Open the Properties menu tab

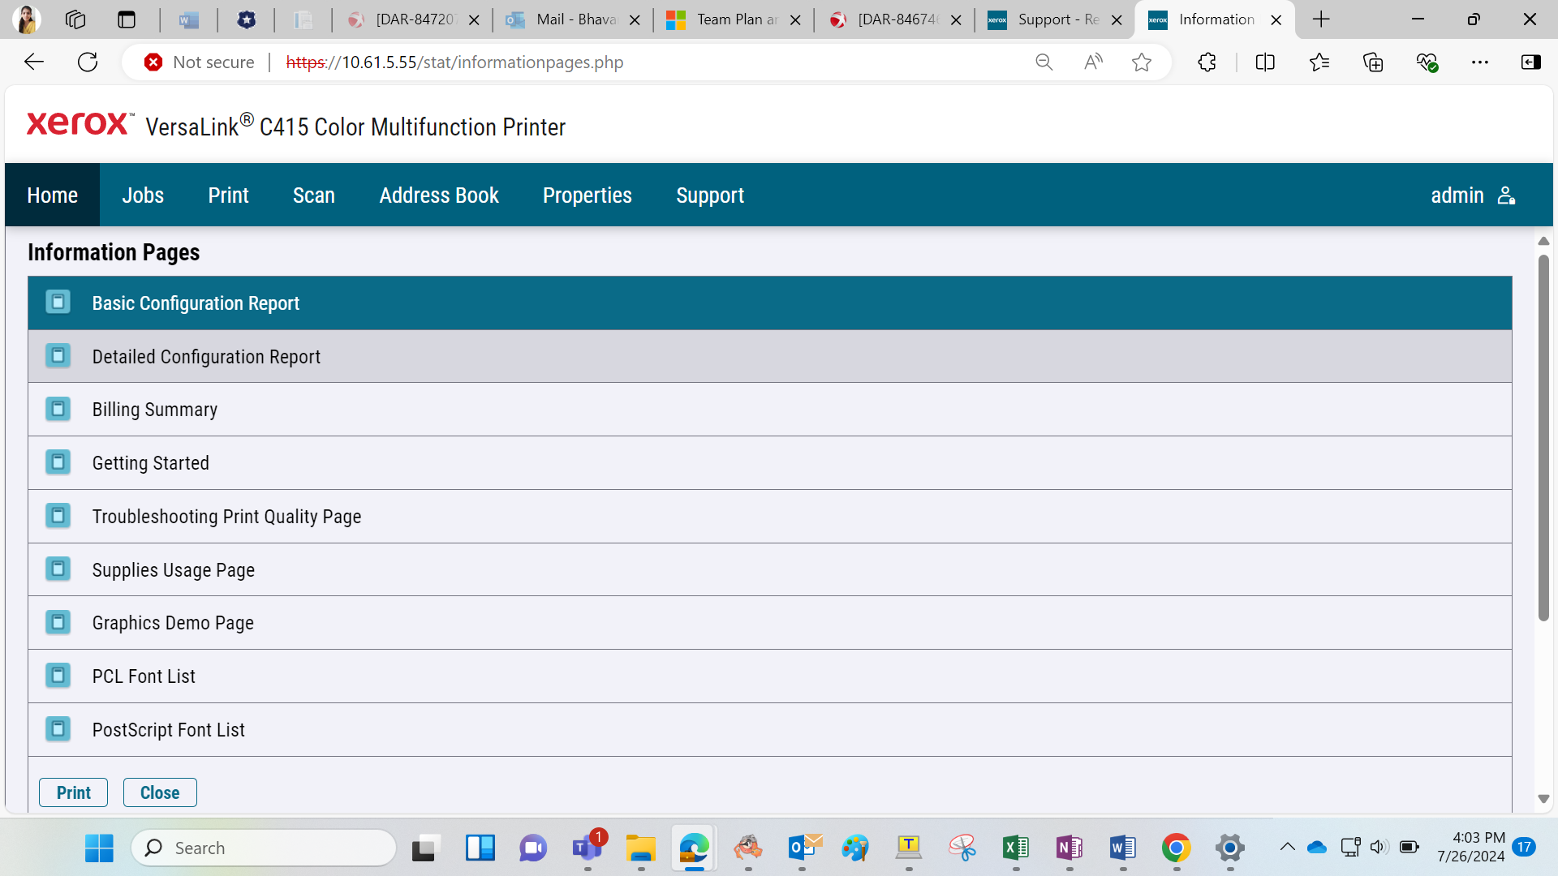tap(587, 195)
